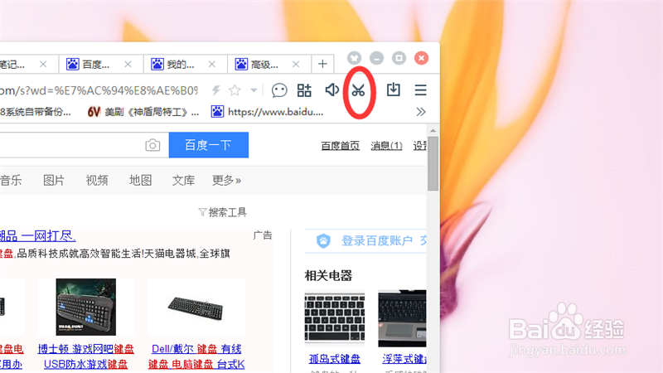Screen dimensions: 663x373
Task: Close the 高级... tab
Action: [x=296, y=65]
